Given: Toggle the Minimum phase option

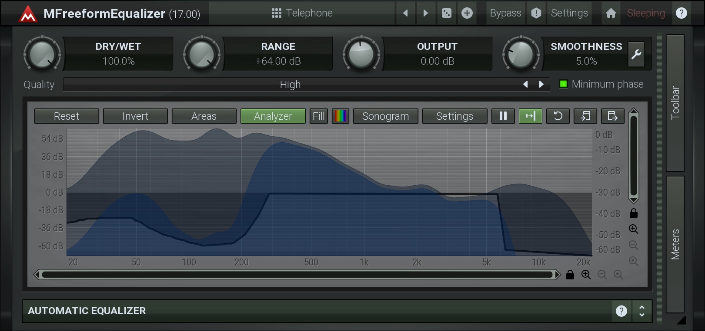Looking at the screenshot, I should 563,84.
